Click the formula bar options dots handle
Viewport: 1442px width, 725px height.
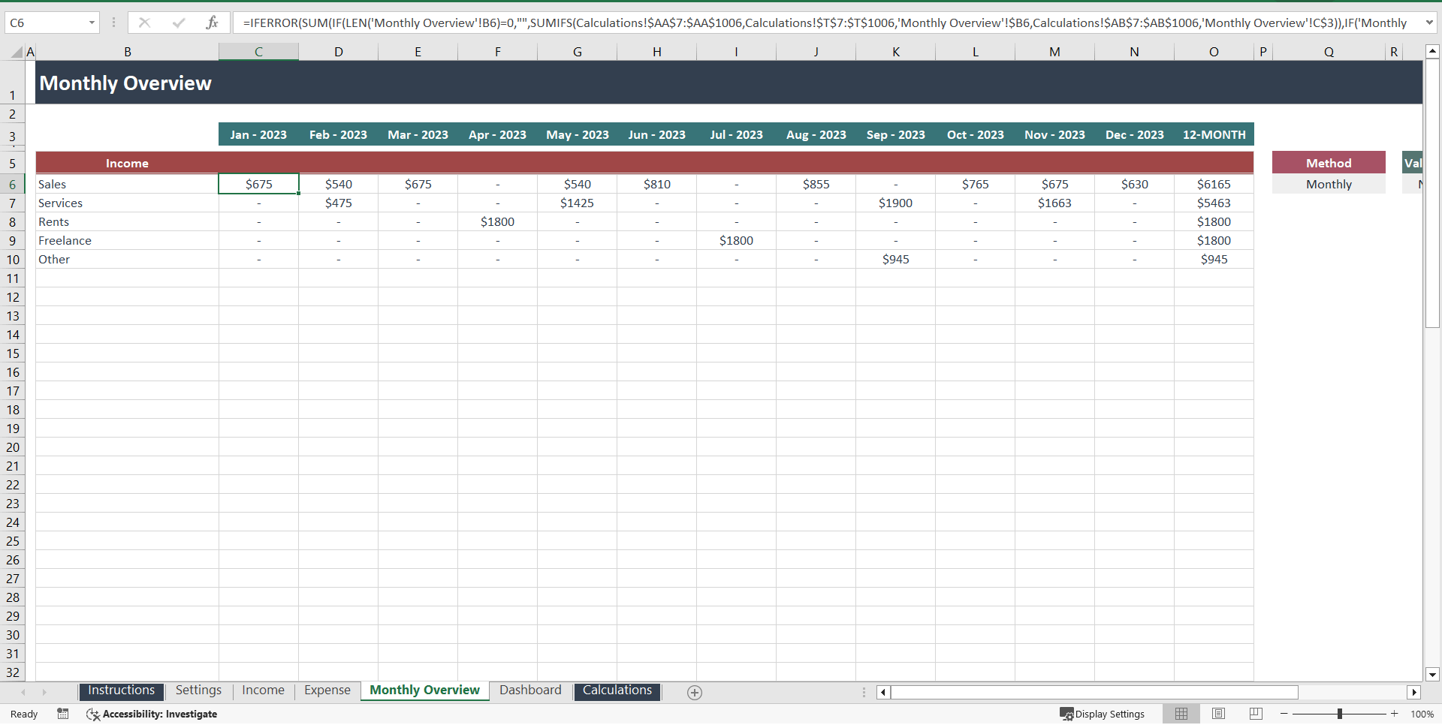(x=113, y=23)
